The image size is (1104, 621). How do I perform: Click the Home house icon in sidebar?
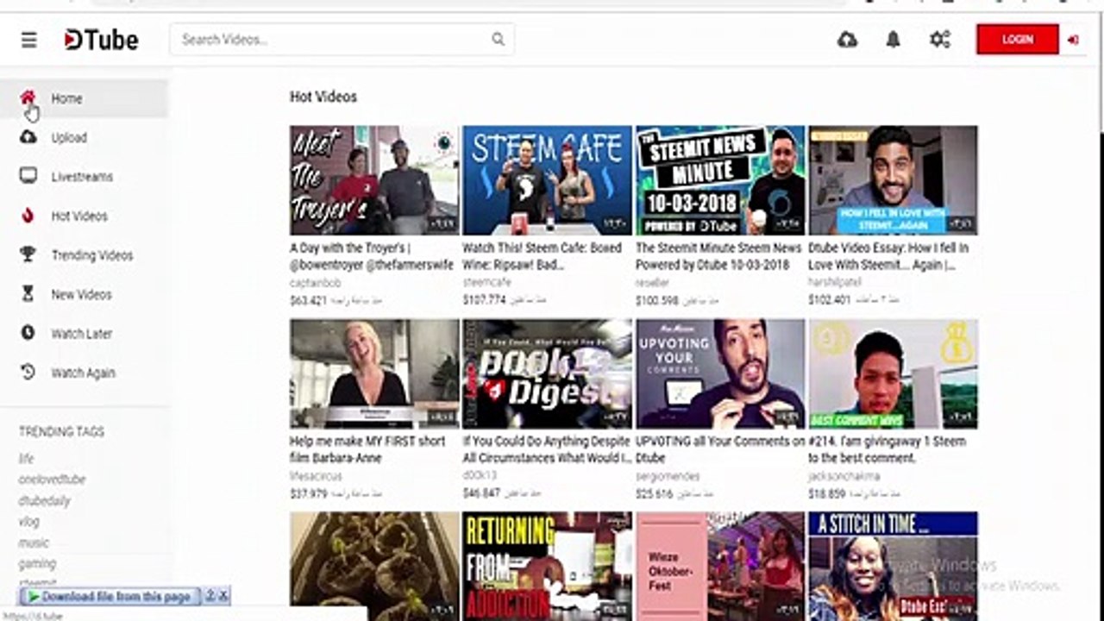pyautogui.click(x=28, y=97)
